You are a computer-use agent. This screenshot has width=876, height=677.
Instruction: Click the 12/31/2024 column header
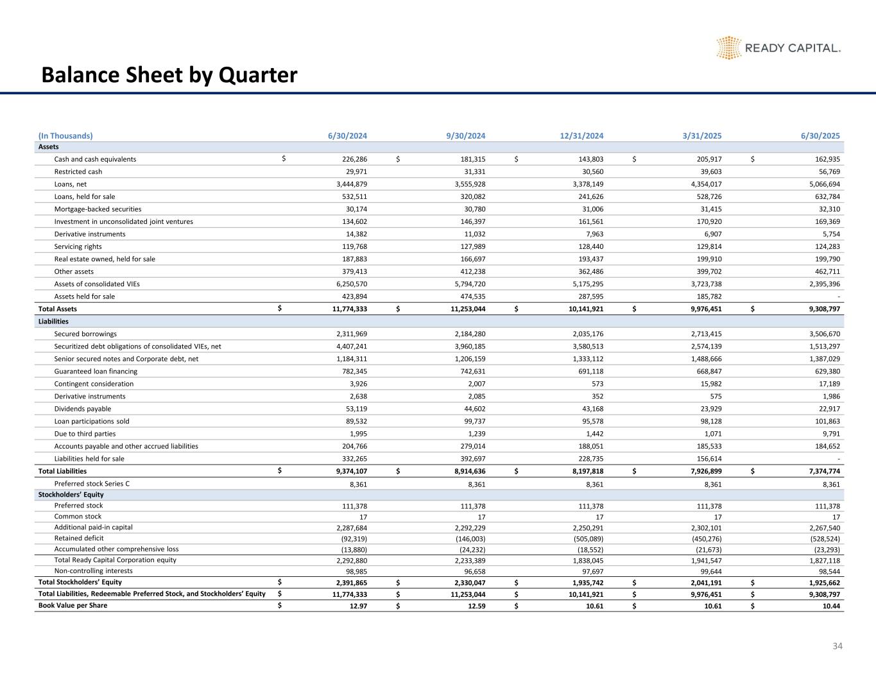[x=580, y=135]
